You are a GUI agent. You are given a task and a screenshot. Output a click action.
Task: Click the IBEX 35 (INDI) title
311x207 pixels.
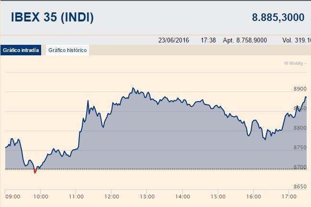point(52,17)
